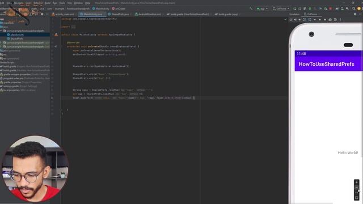Zoom out the emulator with minus icon
This screenshot has width=363, height=204.
pyautogui.click(x=357, y=188)
